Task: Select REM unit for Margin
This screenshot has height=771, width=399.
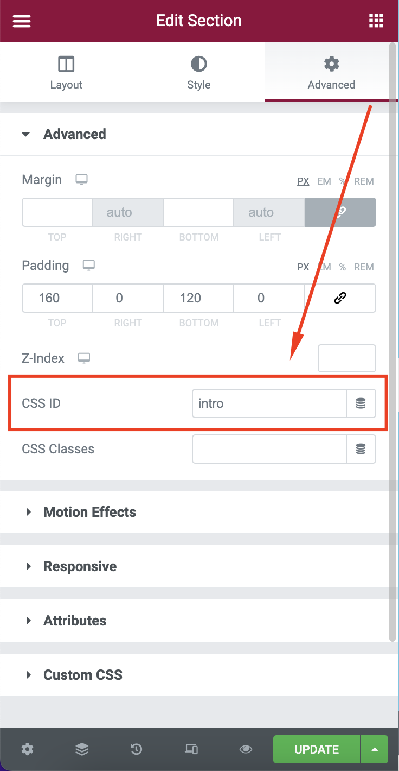Action: pyautogui.click(x=364, y=181)
